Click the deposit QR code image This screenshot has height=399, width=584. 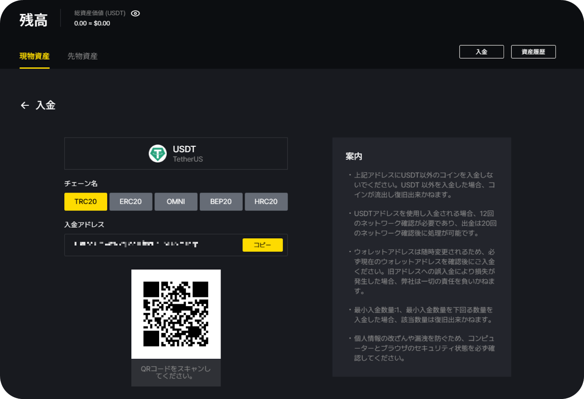(x=176, y=314)
